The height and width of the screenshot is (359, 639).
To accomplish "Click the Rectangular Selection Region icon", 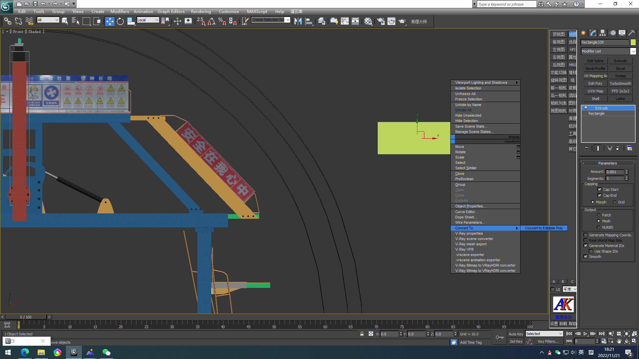I will [86, 21].
